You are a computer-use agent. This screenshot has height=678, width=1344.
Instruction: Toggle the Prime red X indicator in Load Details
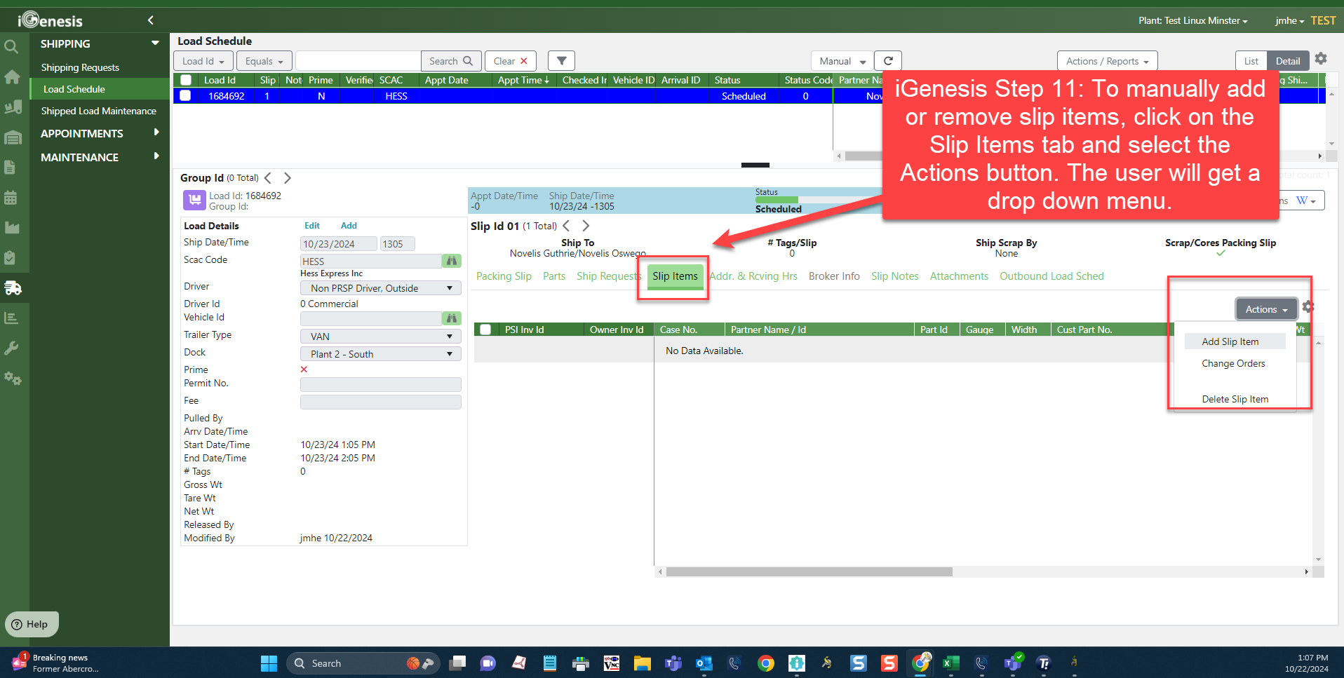click(304, 369)
